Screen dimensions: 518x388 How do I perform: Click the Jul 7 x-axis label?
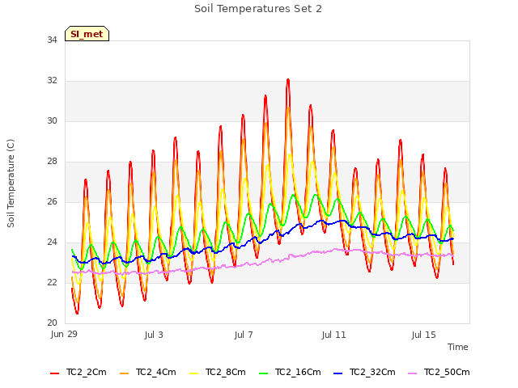(x=244, y=335)
